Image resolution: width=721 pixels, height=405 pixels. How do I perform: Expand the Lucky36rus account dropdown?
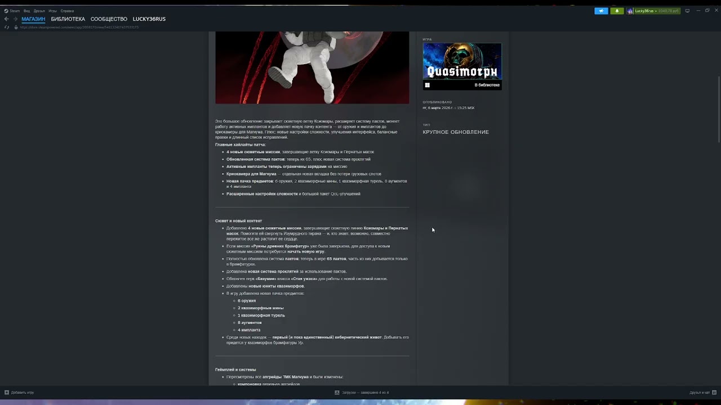tap(656, 11)
